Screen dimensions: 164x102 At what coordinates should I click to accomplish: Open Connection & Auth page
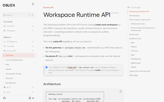tap(13, 74)
